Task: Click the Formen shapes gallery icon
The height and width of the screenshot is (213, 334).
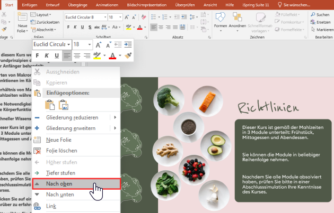Action: click(221, 20)
